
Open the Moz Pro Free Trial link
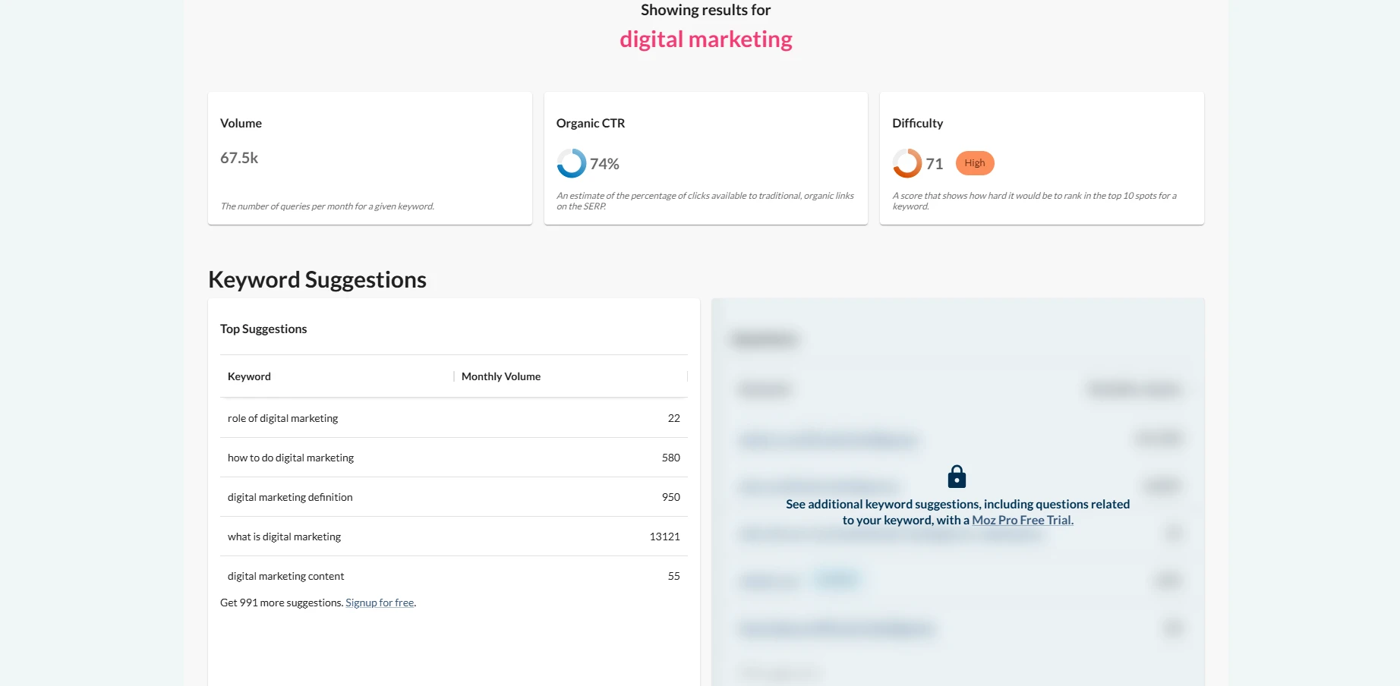(x=1023, y=520)
